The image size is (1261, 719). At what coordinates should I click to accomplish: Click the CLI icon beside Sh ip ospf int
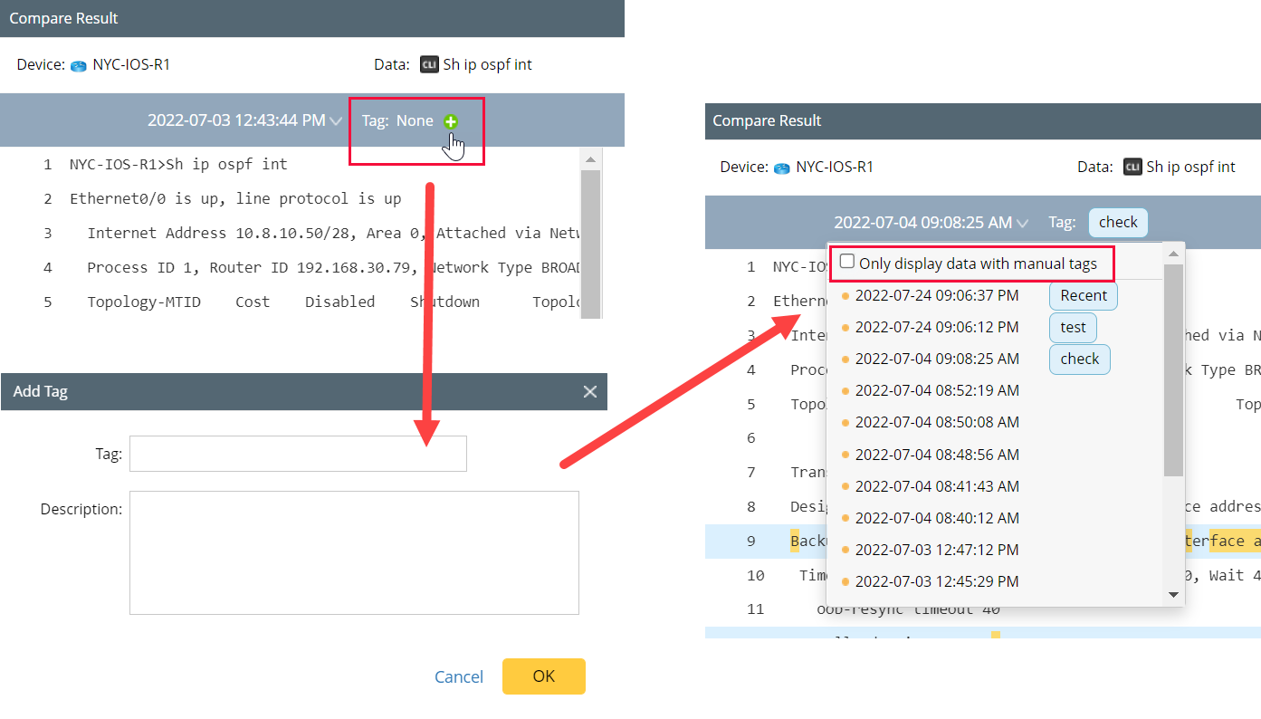pyautogui.click(x=428, y=64)
